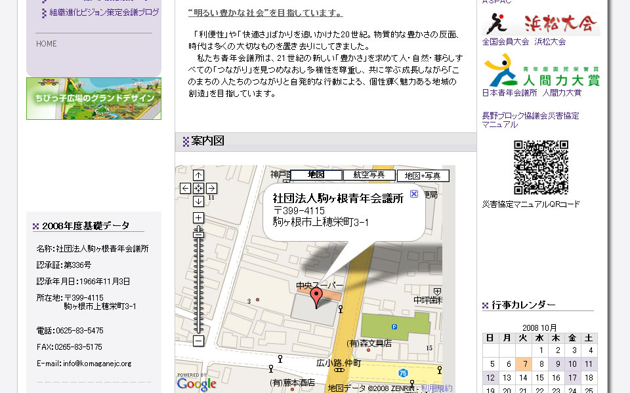Click the 行事カレンダー heading
The height and width of the screenshot is (393, 630).
click(524, 305)
